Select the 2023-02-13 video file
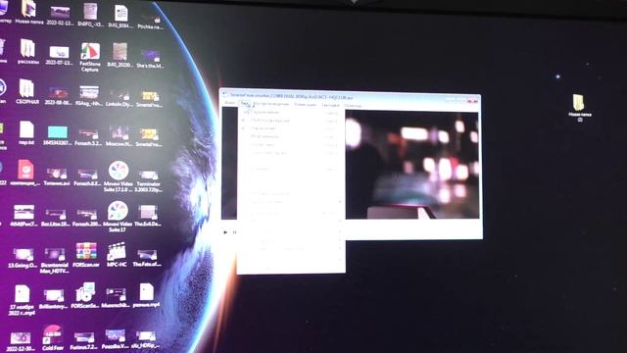This screenshot has height=353, width=627. click(x=60, y=16)
